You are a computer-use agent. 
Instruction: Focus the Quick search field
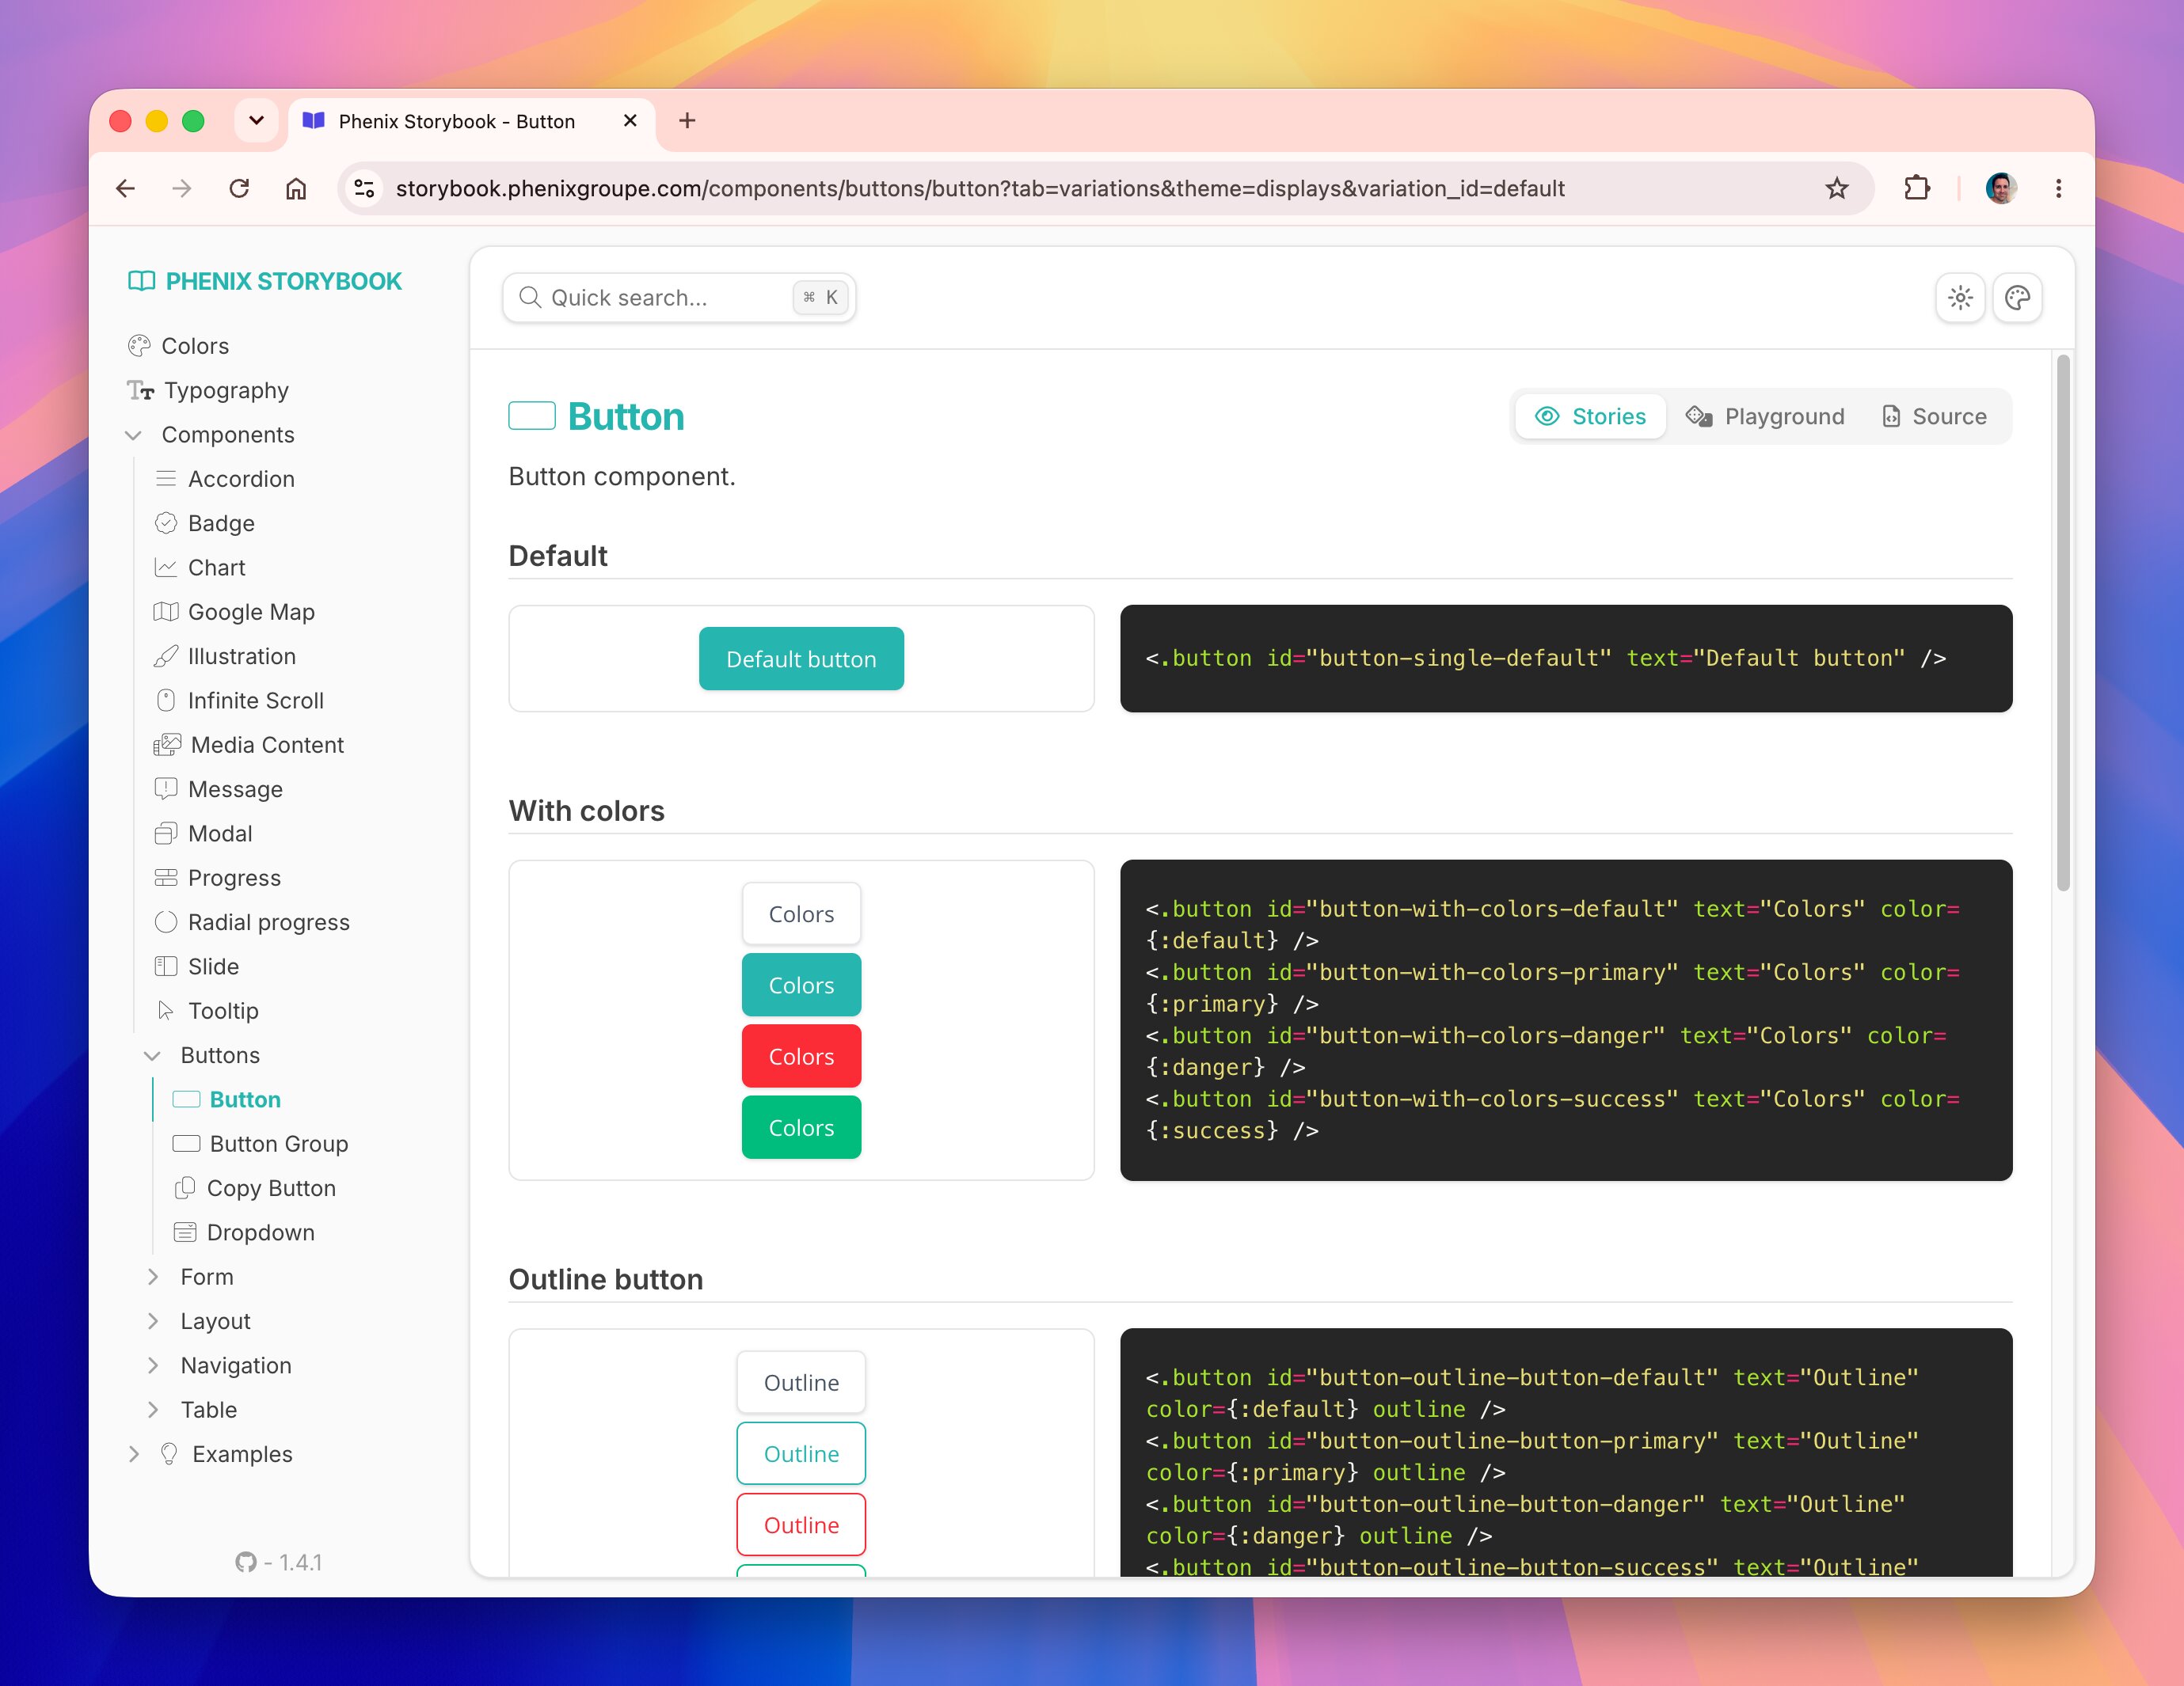coord(679,298)
